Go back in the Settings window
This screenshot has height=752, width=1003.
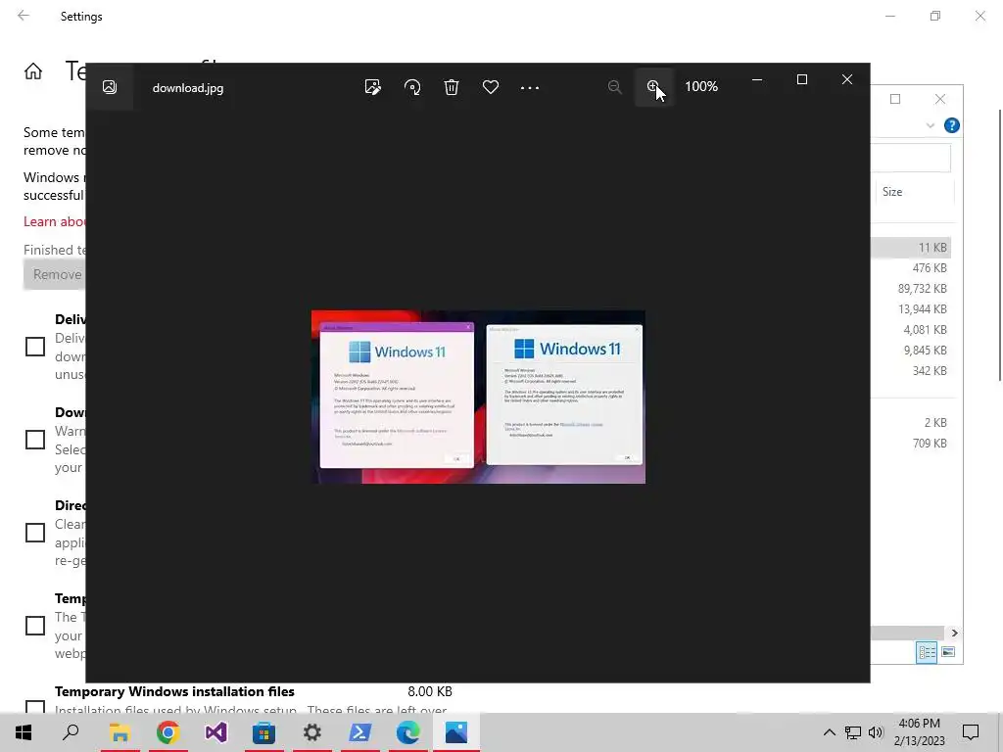point(24,16)
